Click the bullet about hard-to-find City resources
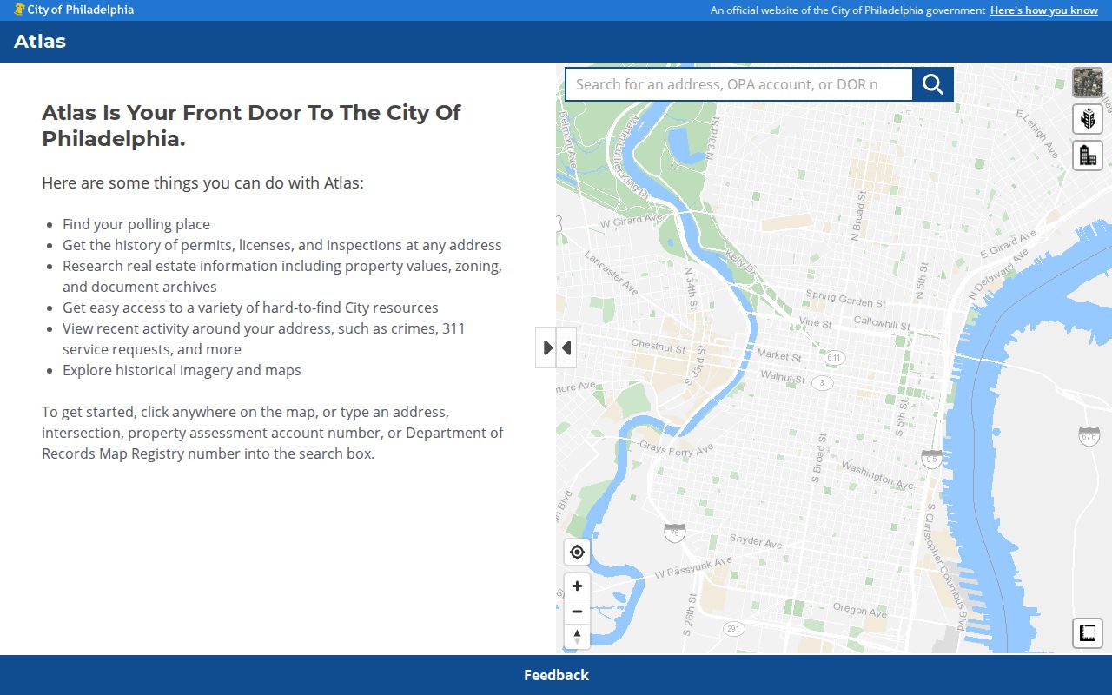This screenshot has height=695, width=1112. 250,308
